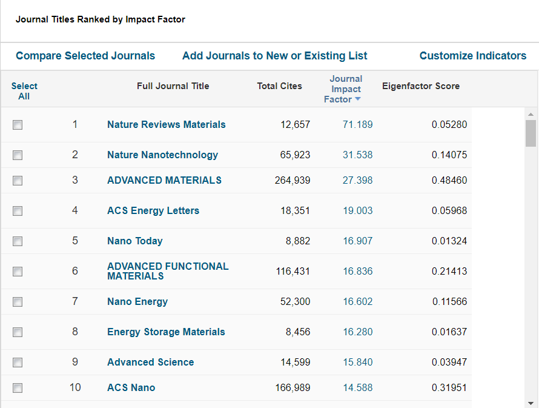Click the Eigenfactor Score column header
Screen dimensions: 539x408
click(421, 86)
